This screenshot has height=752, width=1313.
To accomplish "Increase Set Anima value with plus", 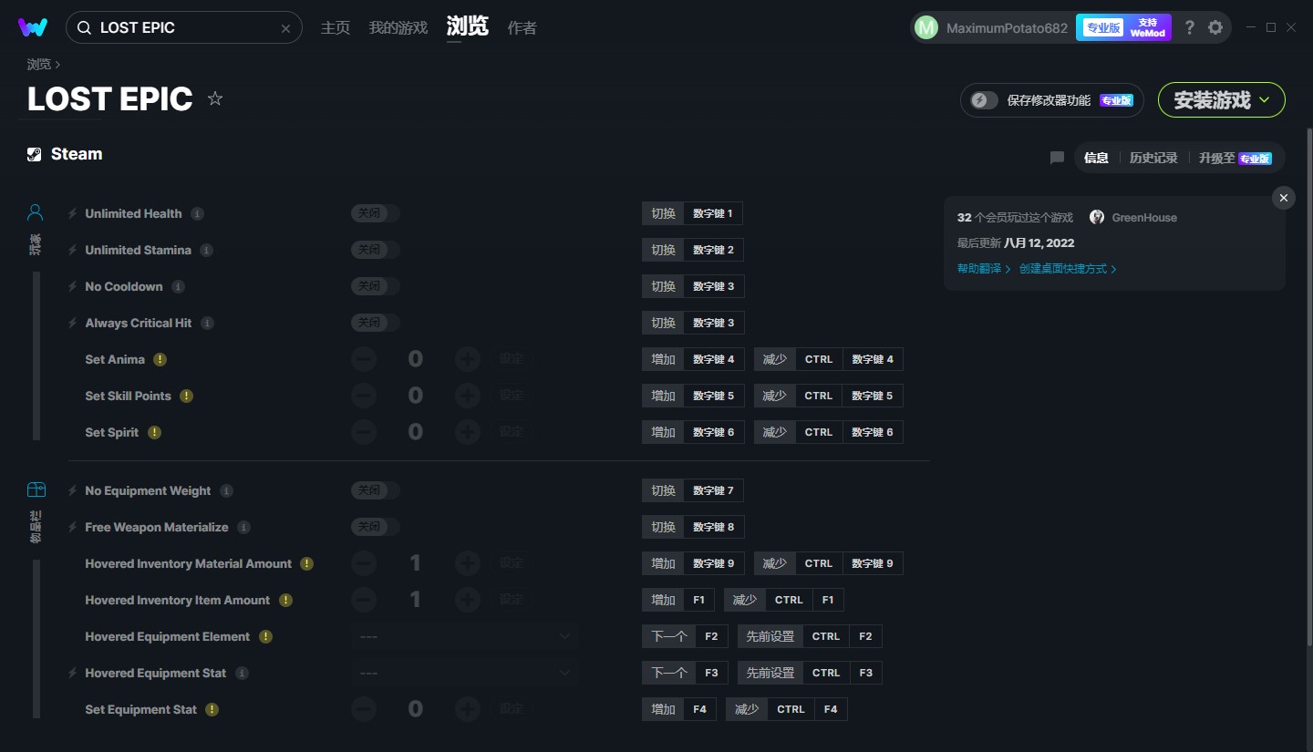I will coord(468,359).
